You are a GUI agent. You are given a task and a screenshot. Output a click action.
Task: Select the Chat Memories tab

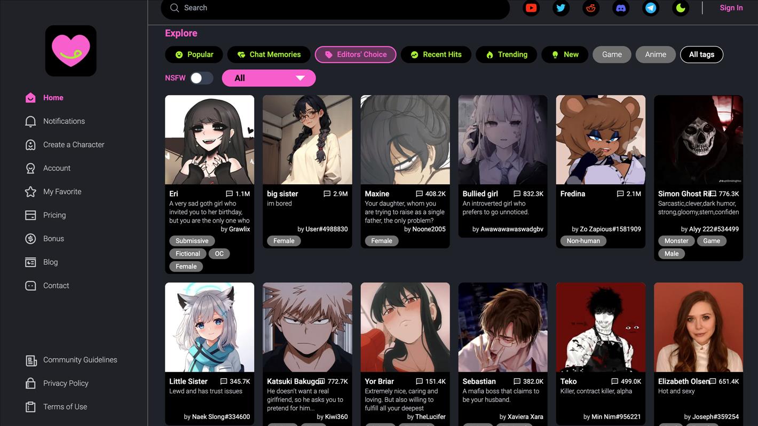point(269,54)
